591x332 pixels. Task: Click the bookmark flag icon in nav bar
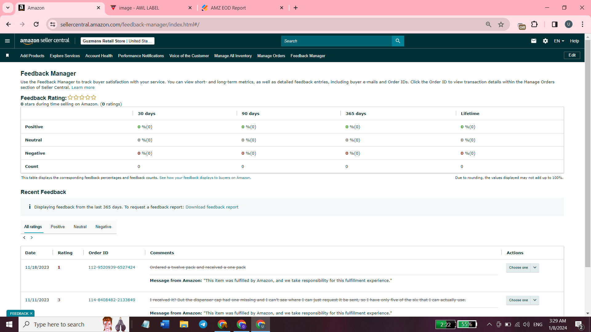pyautogui.click(x=7, y=55)
